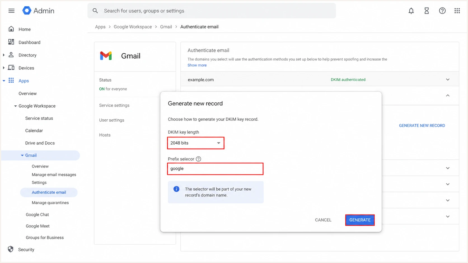The image size is (468, 263).
Task: Click the CANCEL button
Action: coord(323,220)
